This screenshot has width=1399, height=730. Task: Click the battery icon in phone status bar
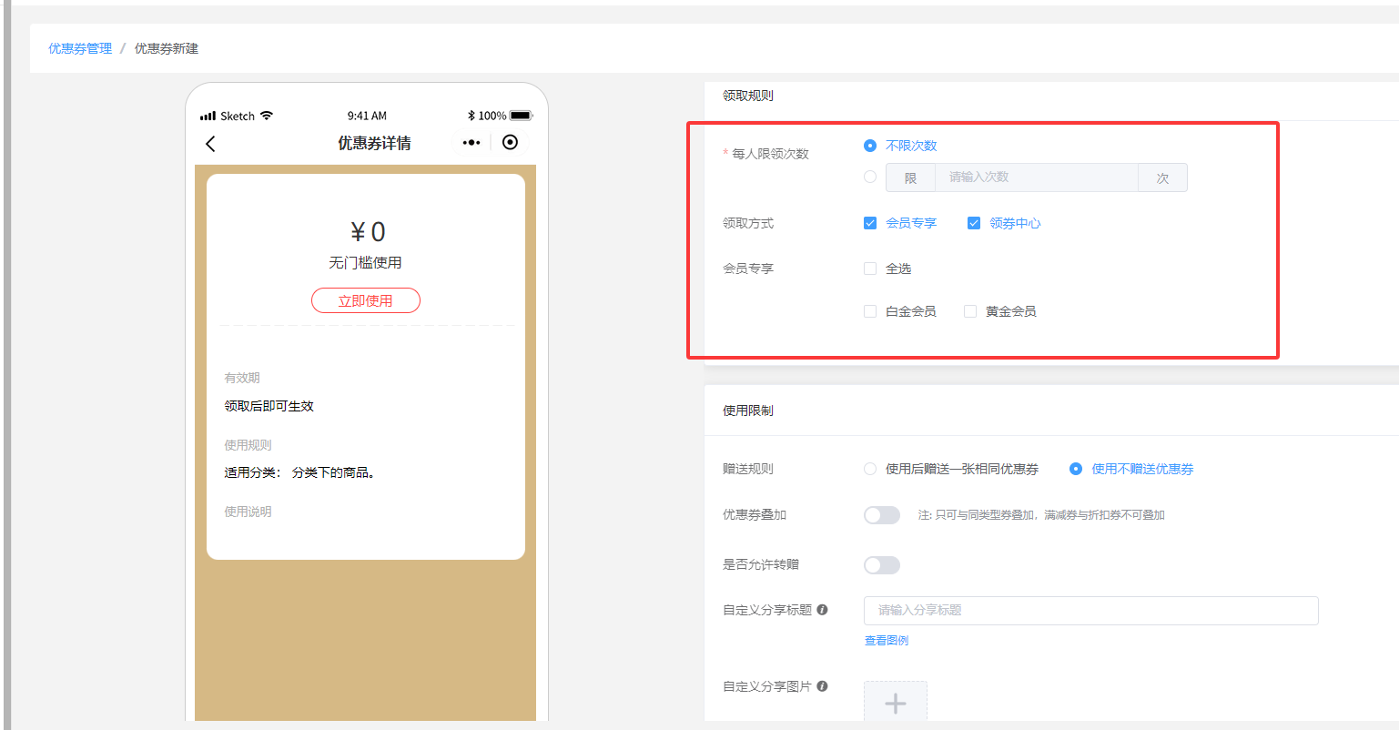point(521,116)
